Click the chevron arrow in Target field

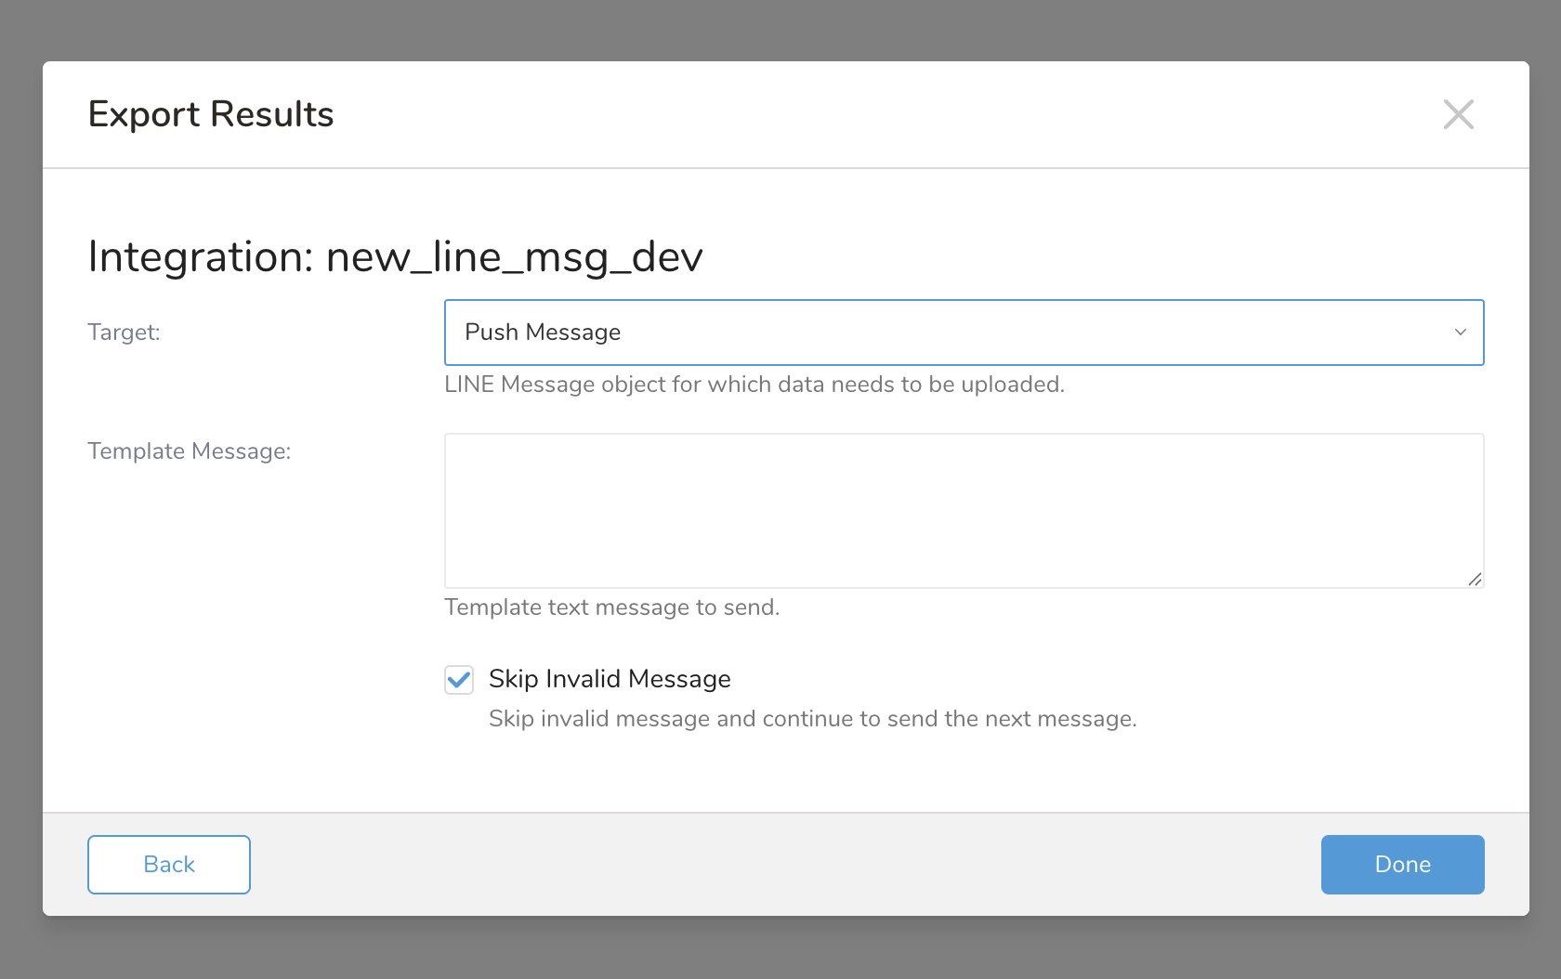pyautogui.click(x=1460, y=333)
